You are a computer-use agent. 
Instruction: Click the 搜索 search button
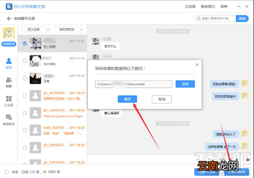242,19
